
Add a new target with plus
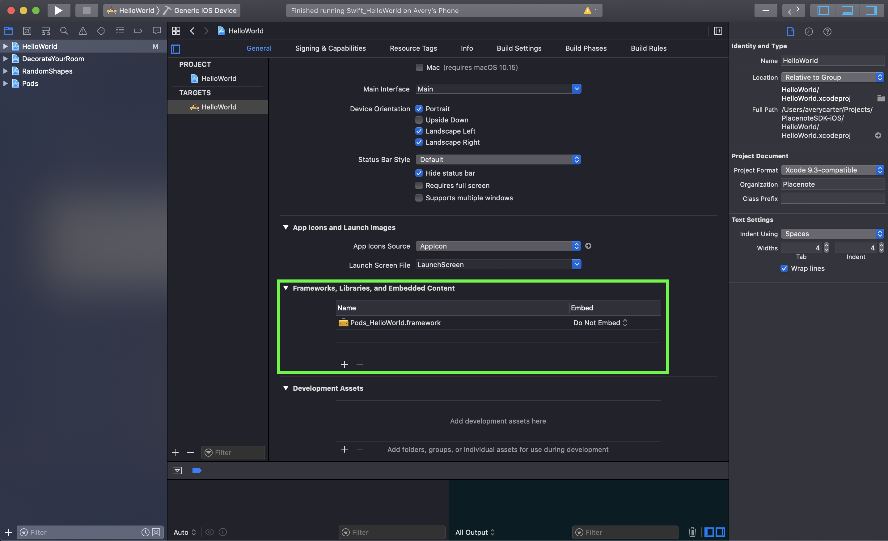(x=175, y=453)
